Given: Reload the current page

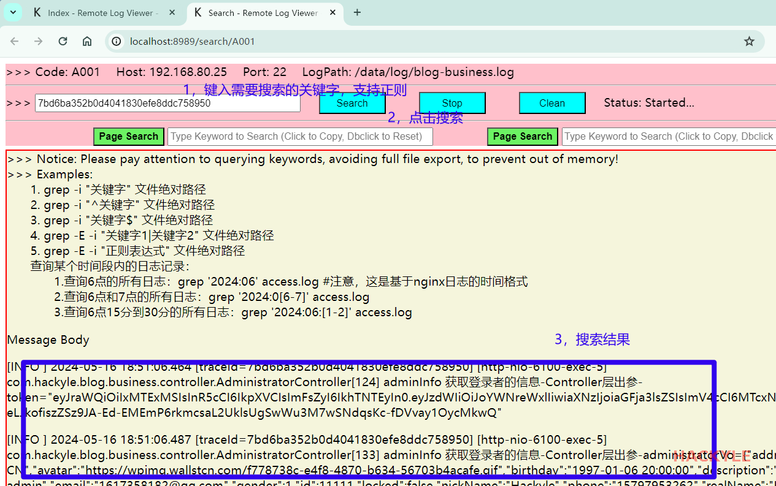Looking at the screenshot, I should click(63, 41).
